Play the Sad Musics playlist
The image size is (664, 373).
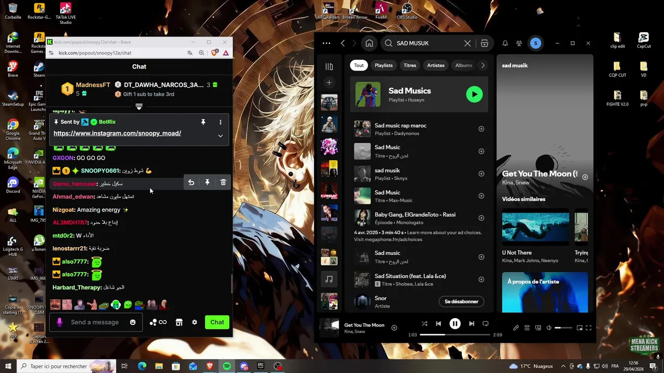pyautogui.click(x=474, y=94)
